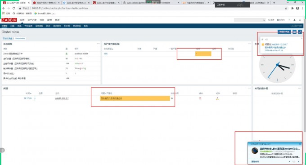Select the 仪表板 submenu tab

click(4, 26)
